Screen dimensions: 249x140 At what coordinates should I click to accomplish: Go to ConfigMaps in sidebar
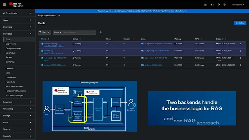10,62
